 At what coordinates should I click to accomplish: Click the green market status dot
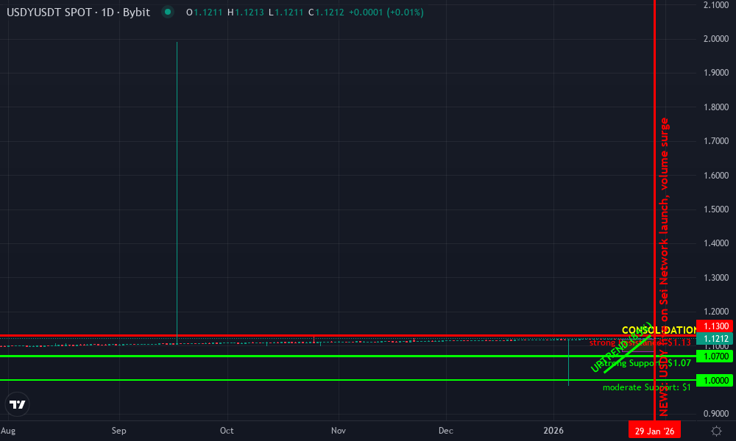coord(168,12)
